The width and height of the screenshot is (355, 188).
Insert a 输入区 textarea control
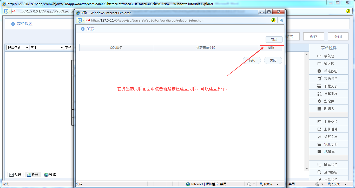click(329, 64)
